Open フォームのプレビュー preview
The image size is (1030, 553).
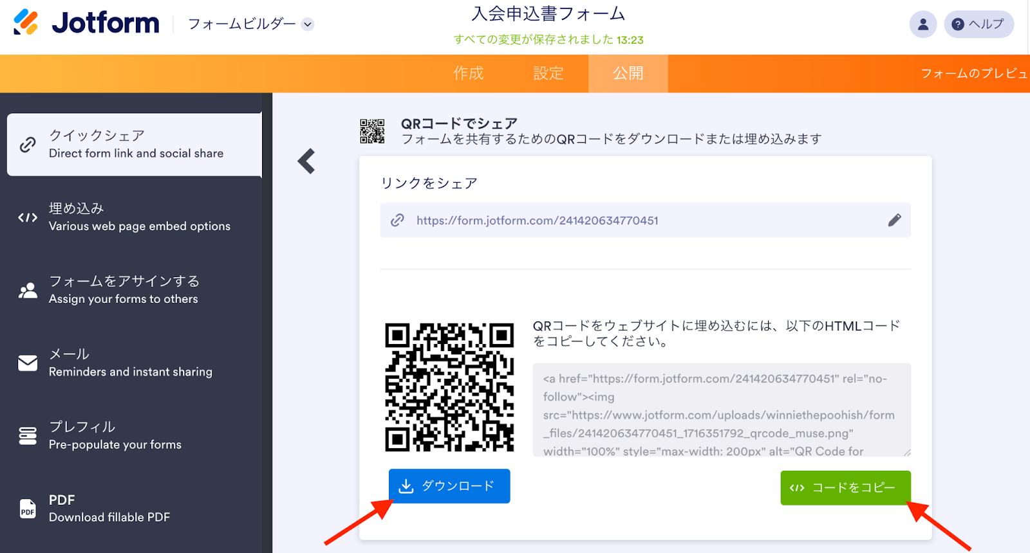tap(974, 73)
